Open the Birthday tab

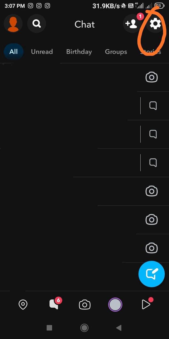(79, 51)
